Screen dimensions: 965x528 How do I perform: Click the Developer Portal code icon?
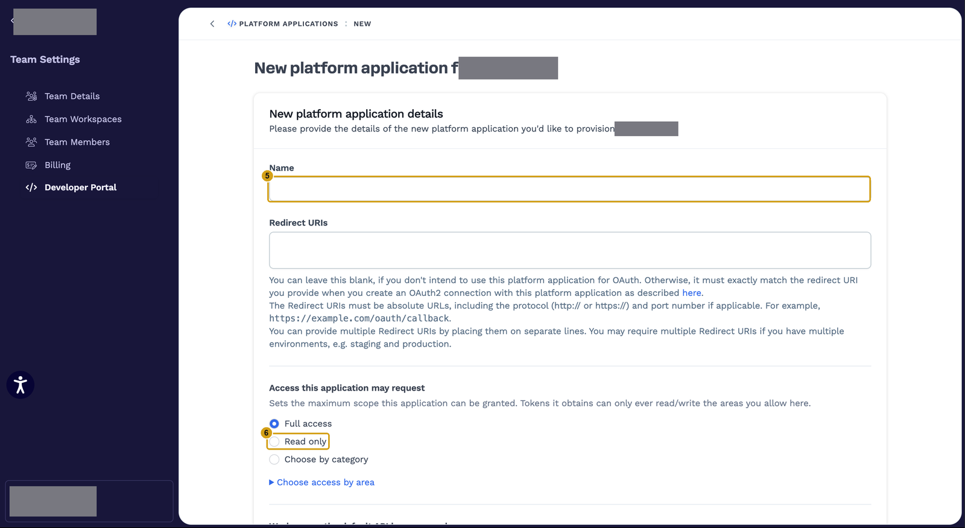click(x=31, y=187)
